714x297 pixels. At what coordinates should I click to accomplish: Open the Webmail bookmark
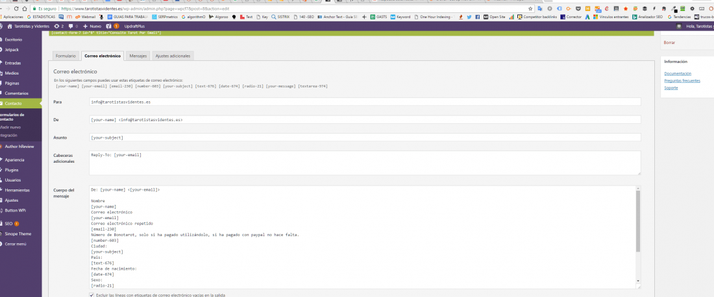pyautogui.click(x=85, y=17)
